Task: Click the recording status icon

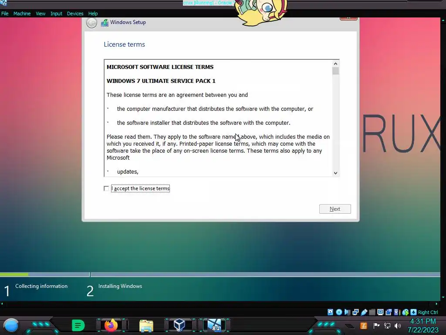Action: (389, 312)
